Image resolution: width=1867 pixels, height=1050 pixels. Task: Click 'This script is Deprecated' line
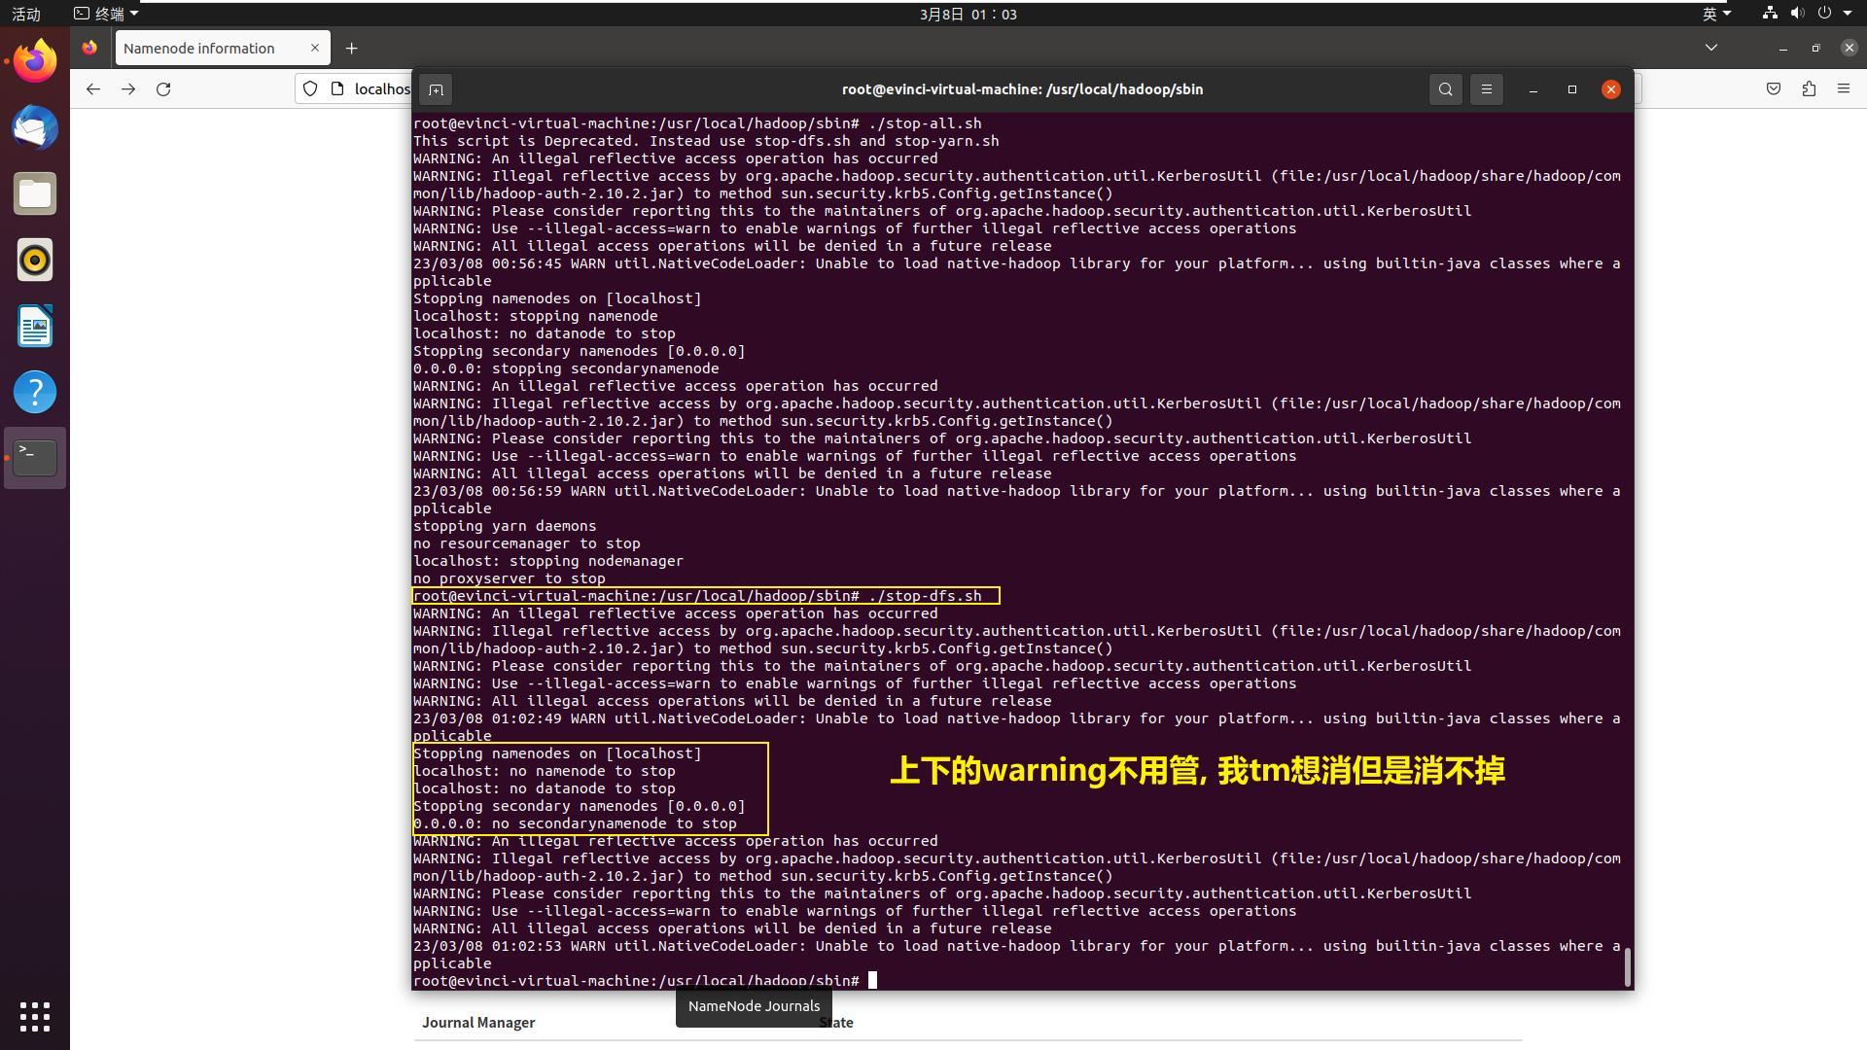coord(706,141)
